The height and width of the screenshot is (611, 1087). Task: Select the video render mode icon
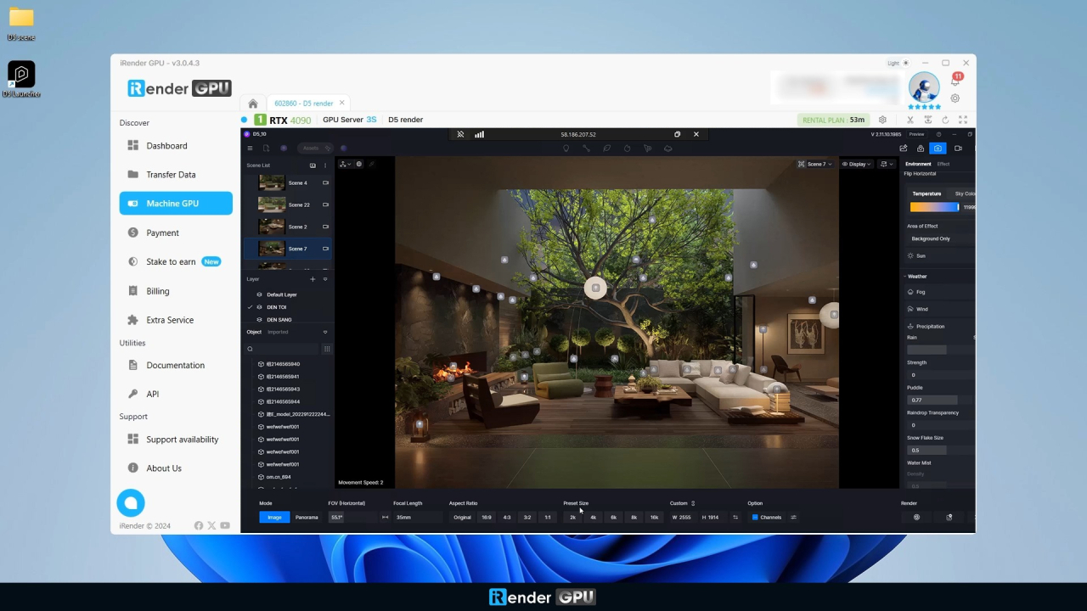tap(958, 149)
